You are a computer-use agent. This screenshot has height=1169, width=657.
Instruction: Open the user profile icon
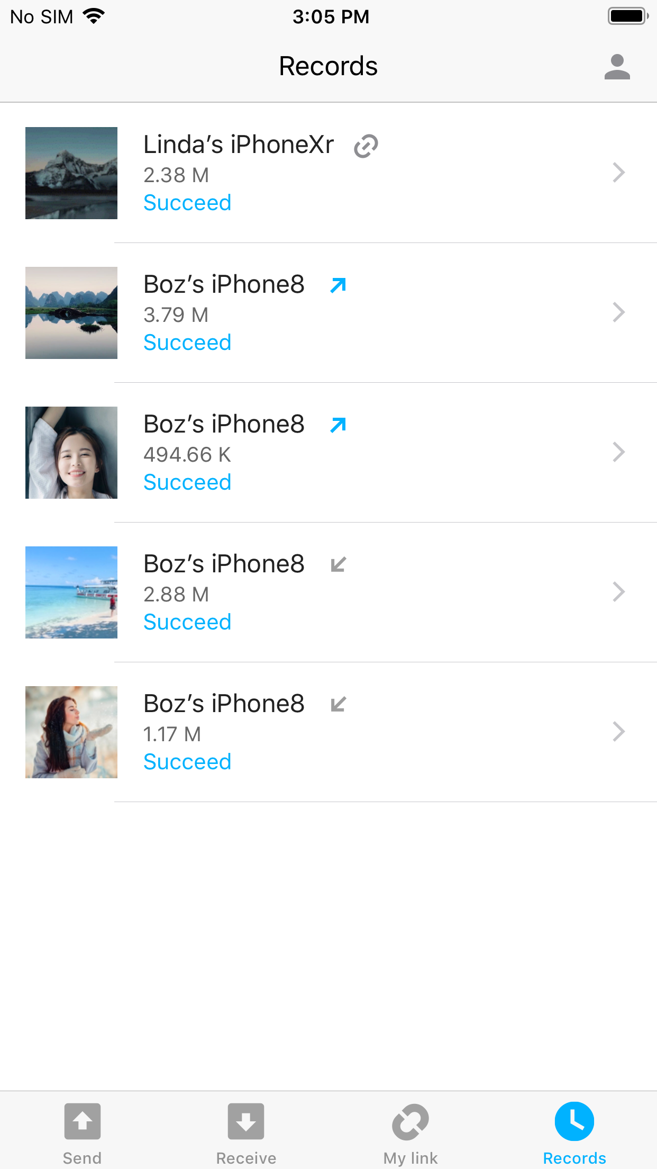point(617,67)
